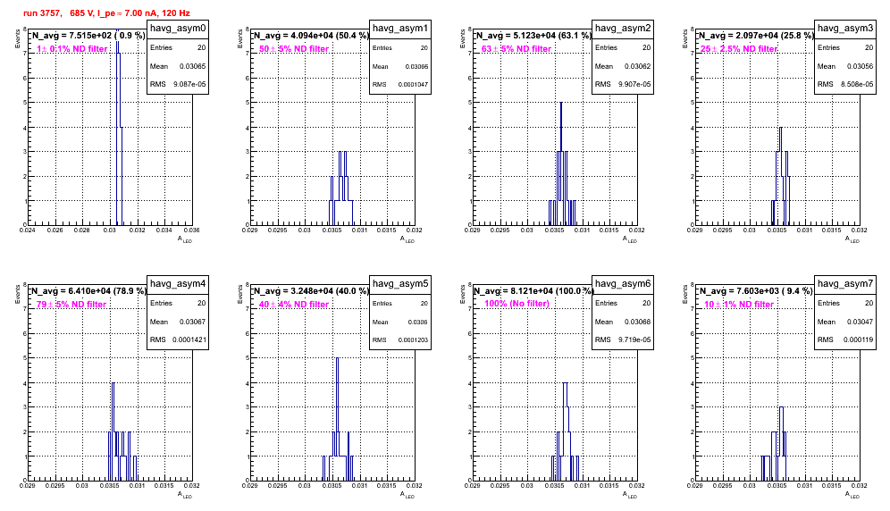Click the 25± 2.5% ND filter label
Screen dimensions: 890x511
(x=739, y=49)
